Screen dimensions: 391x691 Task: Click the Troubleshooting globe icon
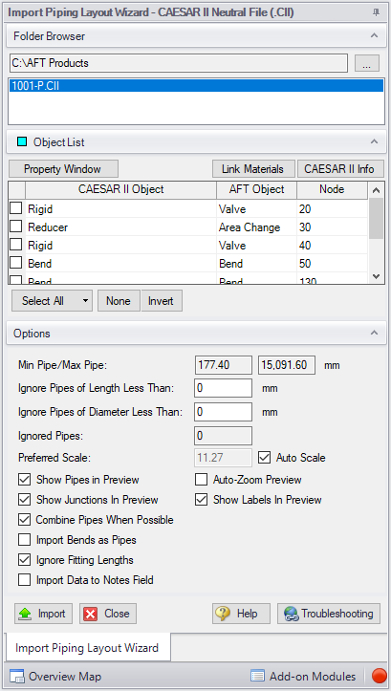(x=291, y=614)
